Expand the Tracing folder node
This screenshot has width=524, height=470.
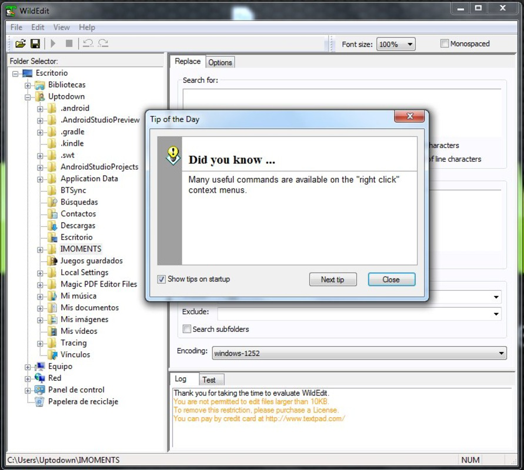pyautogui.click(x=40, y=344)
